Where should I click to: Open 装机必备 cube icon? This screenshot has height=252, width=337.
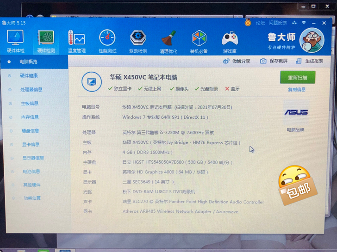tap(199, 42)
